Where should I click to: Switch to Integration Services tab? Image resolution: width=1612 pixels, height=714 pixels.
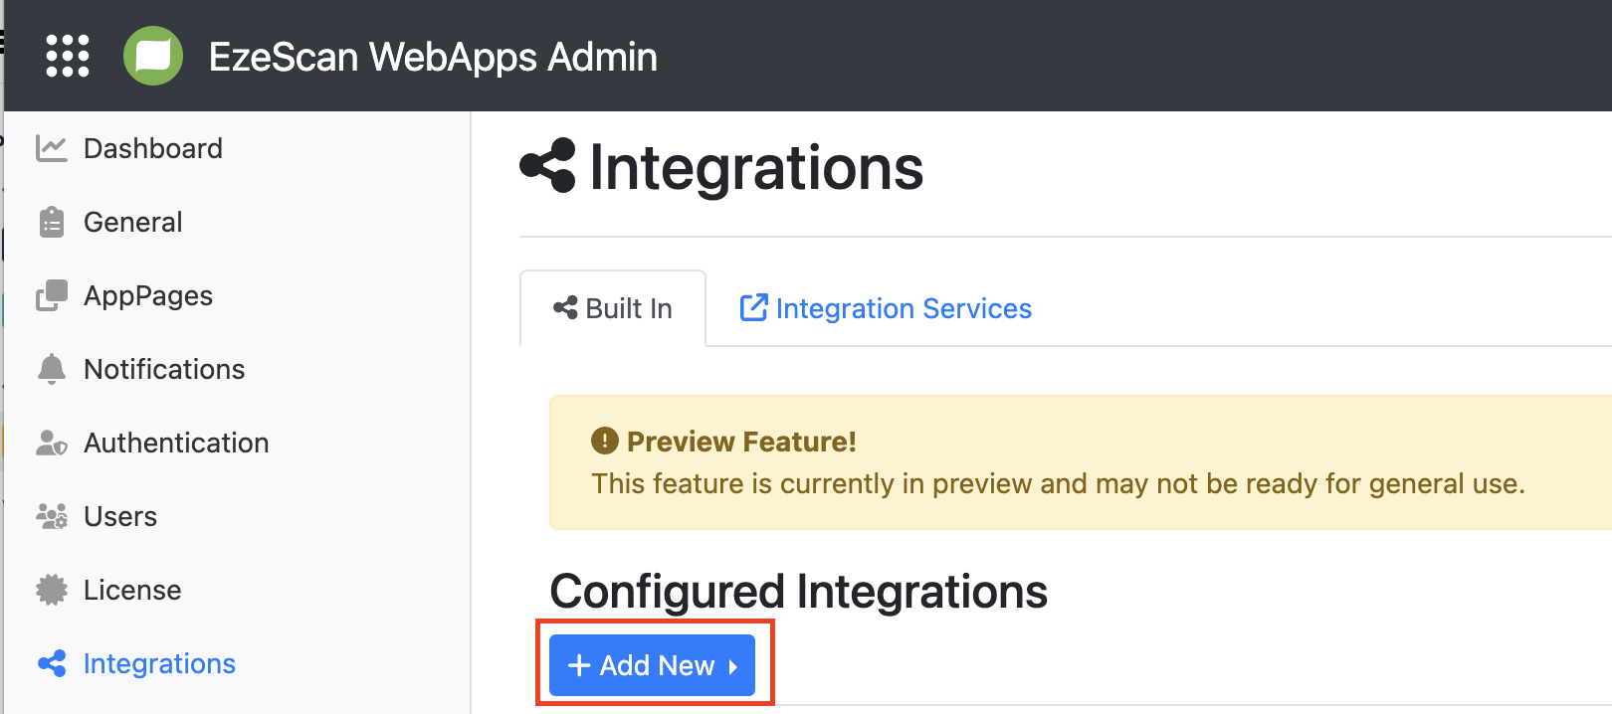[x=886, y=308]
